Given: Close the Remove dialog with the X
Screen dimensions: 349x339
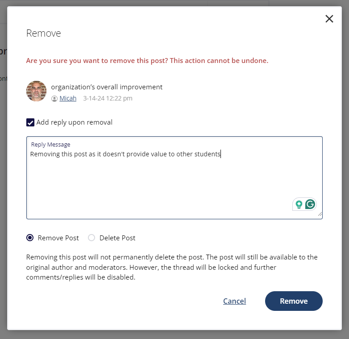Looking at the screenshot, I should 329,19.
